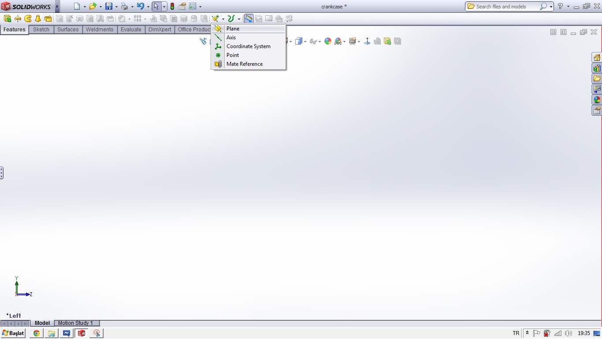
Task: Open the Display Style dropdown arrow
Action: tap(305, 41)
